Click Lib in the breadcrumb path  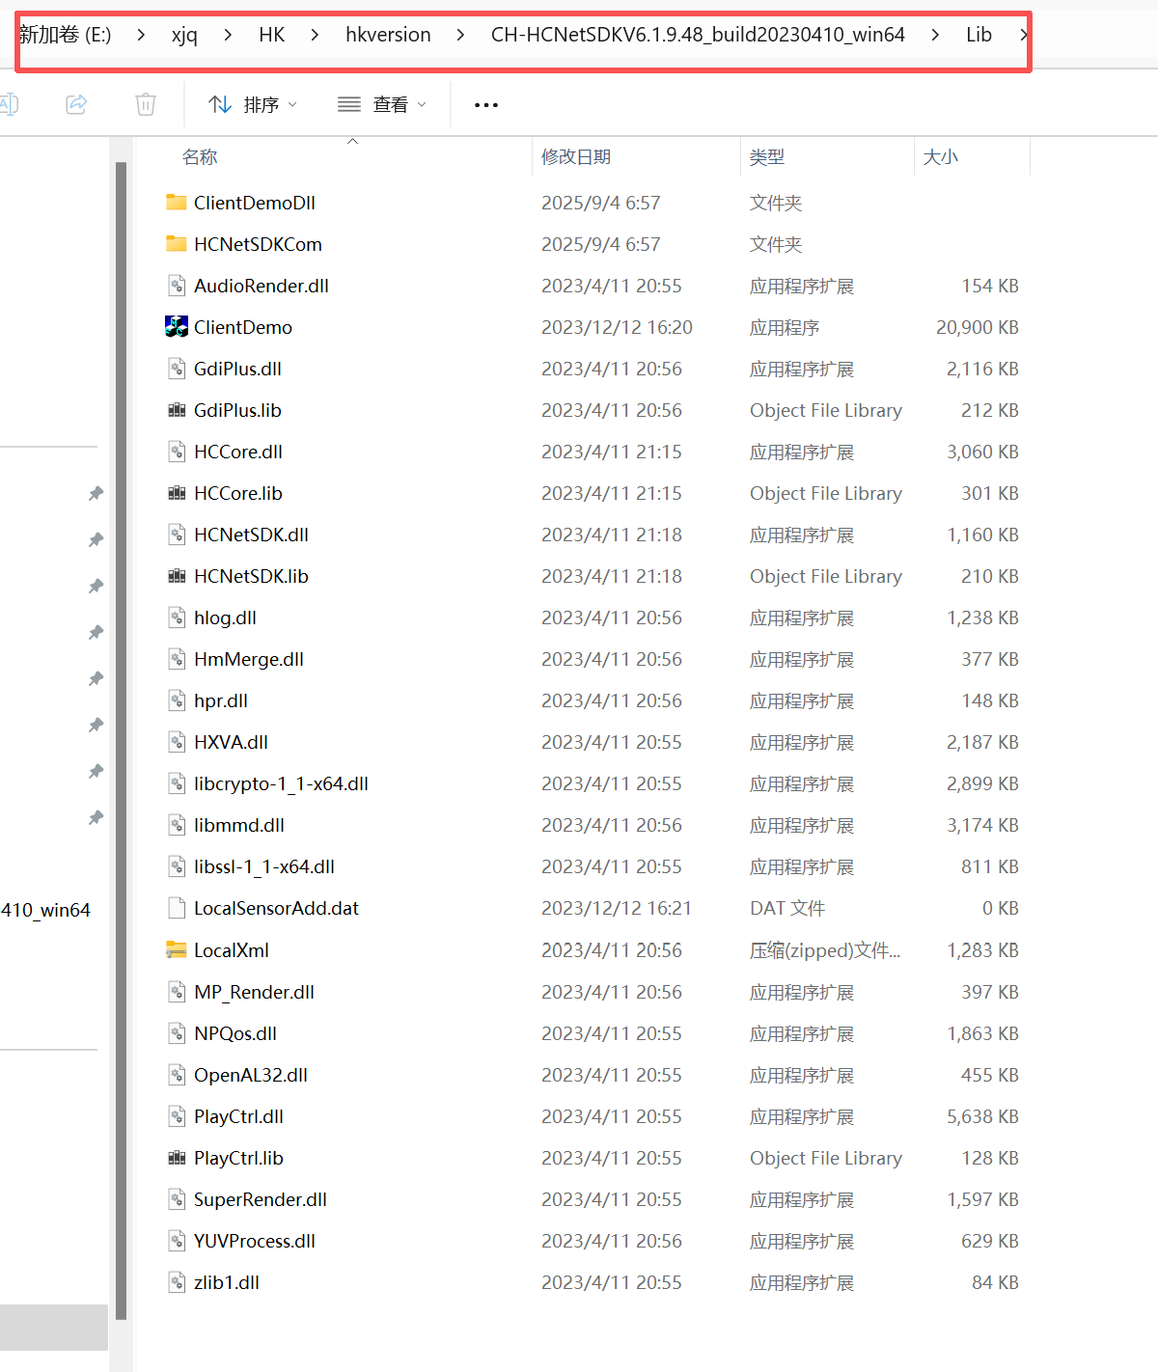979,35
